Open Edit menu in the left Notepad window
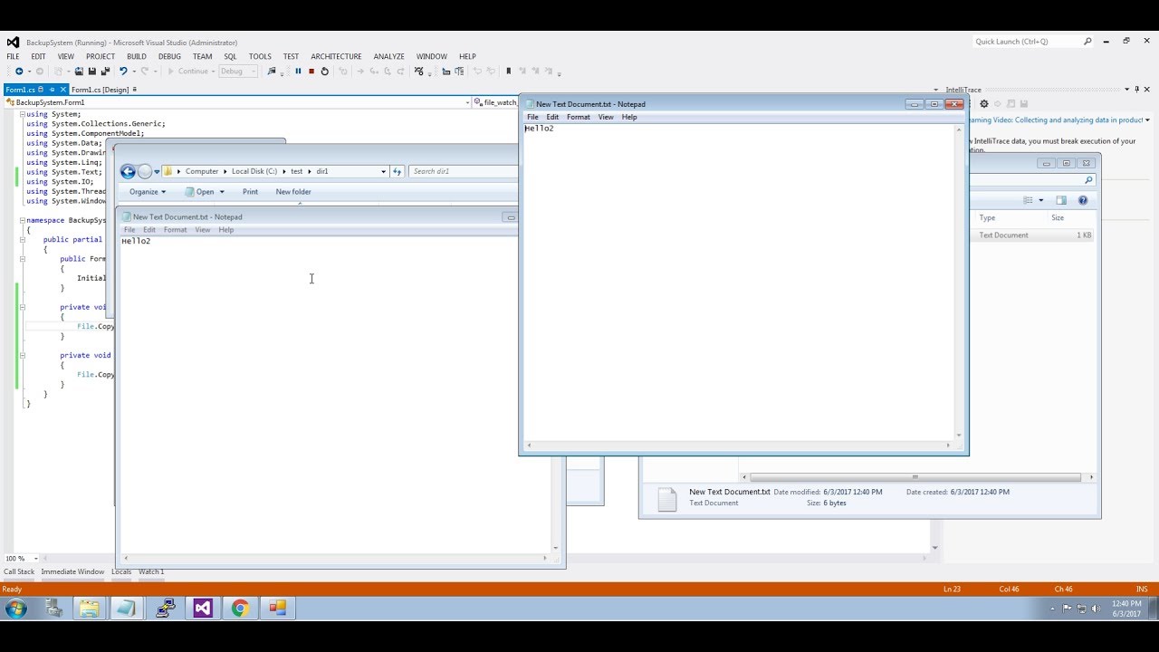1159x652 pixels. [149, 230]
